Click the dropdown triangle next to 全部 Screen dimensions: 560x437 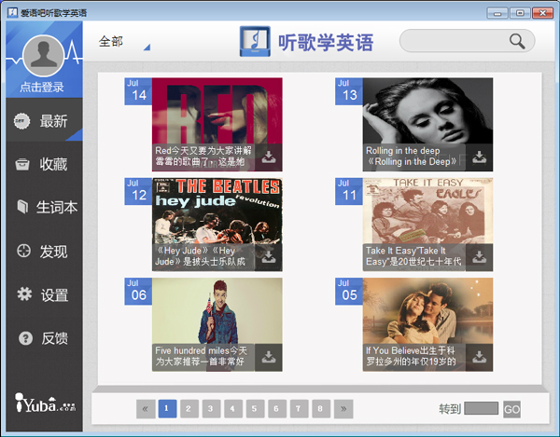(147, 47)
